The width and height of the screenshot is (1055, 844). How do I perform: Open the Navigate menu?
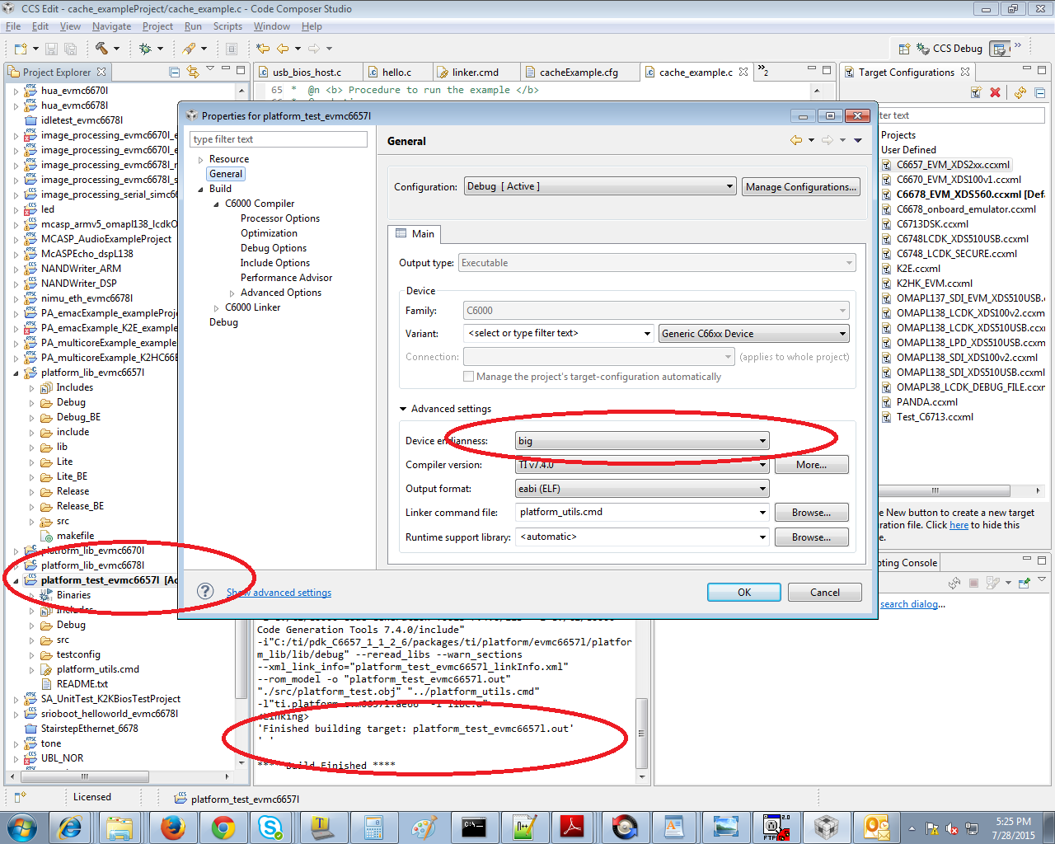[x=111, y=26]
